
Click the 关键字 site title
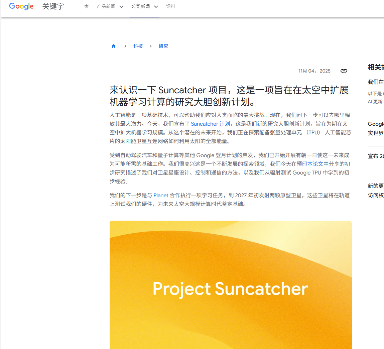pyautogui.click(x=53, y=6)
